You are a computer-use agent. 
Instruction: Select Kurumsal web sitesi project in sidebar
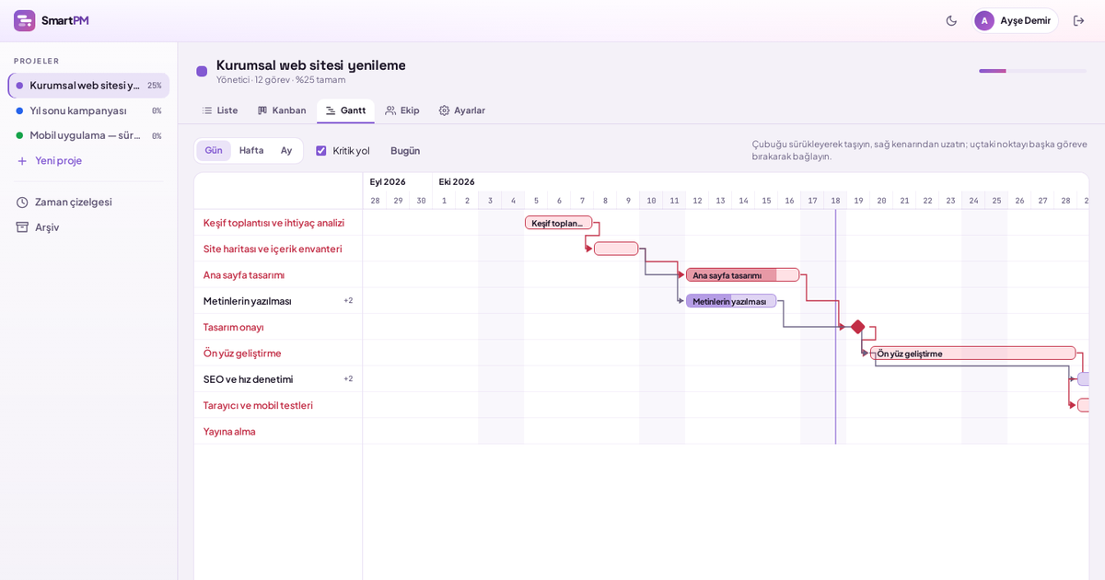coord(88,86)
